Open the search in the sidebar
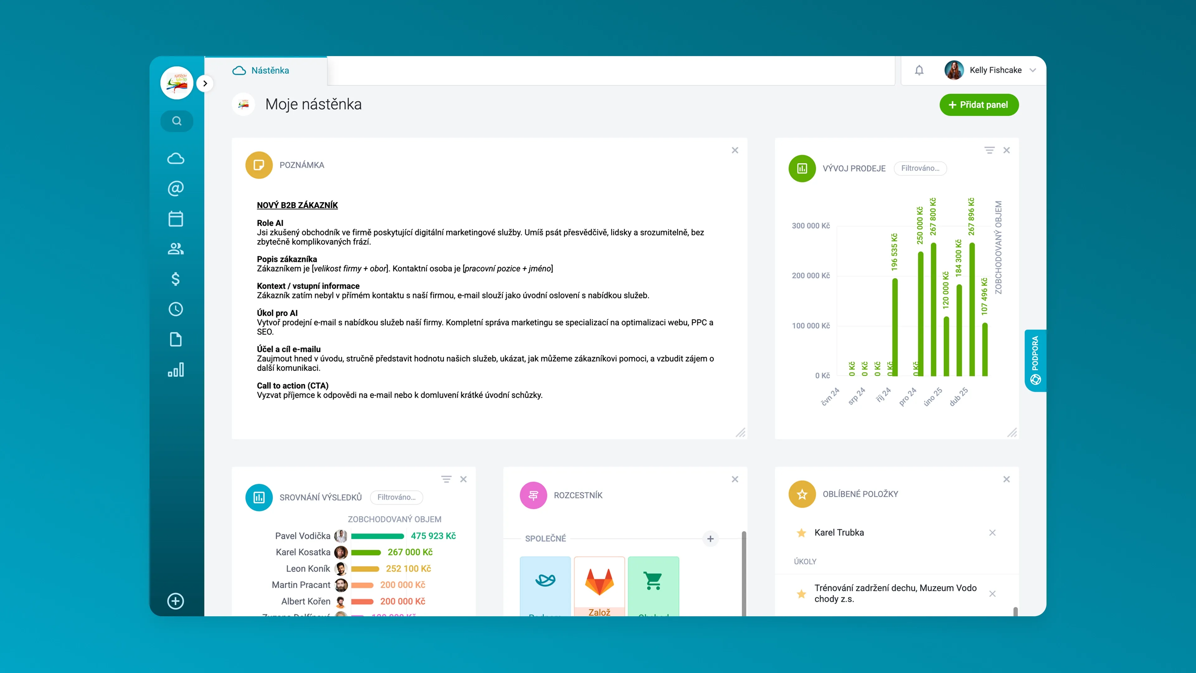Viewport: 1196px width, 673px height. [x=176, y=121]
